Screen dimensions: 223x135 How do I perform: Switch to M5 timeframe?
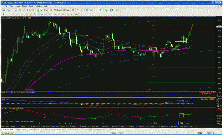pyautogui.click(x=46, y=14)
